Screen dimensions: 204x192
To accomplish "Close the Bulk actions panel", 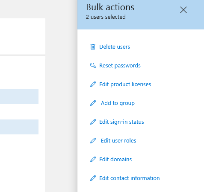I will (183, 10).
